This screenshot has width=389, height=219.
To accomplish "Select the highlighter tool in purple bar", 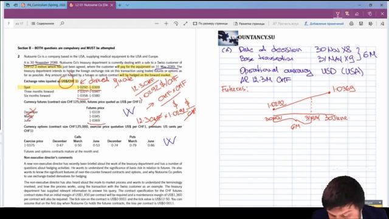I will (347, 14).
